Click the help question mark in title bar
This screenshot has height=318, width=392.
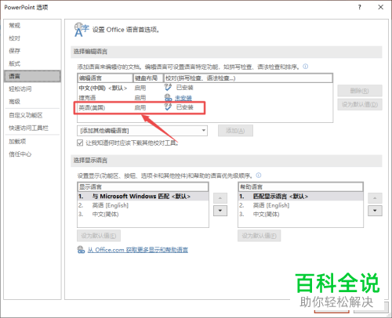click(x=360, y=7)
